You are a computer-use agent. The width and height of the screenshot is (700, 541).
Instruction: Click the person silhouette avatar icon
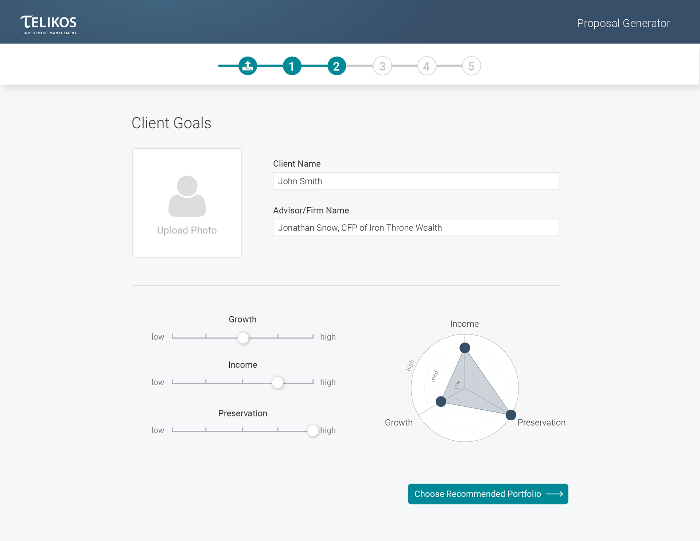[x=187, y=196]
